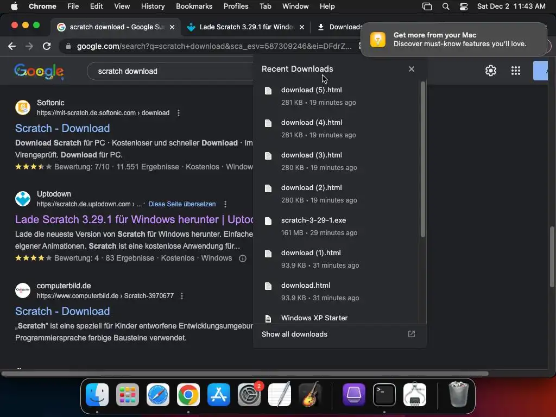Click the info icon next to Uptodown rating
This screenshot has width=556, height=417.
243,258
